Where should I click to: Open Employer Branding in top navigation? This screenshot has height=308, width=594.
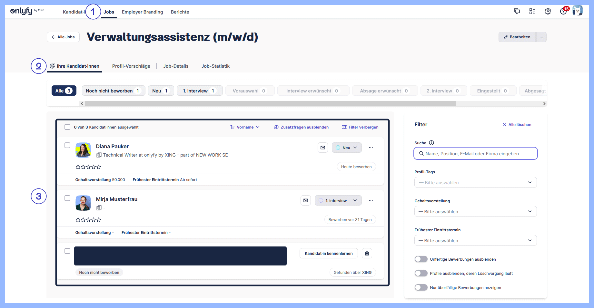tap(142, 12)
